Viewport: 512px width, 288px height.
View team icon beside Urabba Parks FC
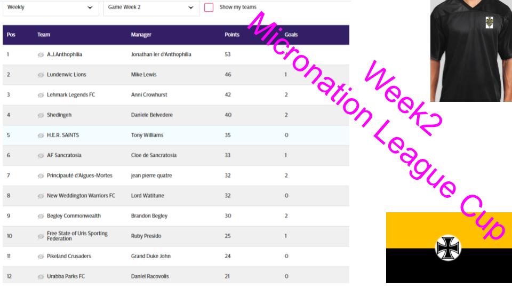pos(41,277)
